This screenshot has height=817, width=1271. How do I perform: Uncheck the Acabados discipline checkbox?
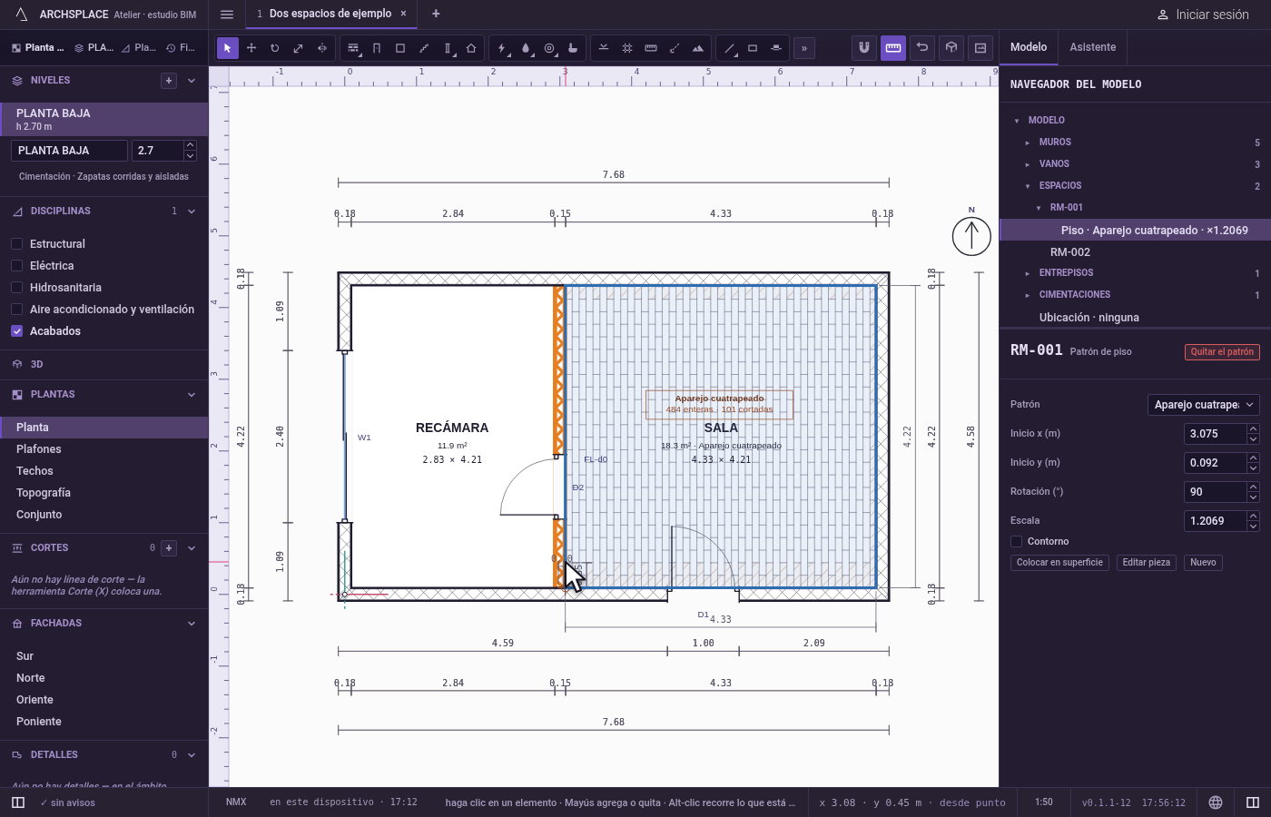click(x=16, y=331)
